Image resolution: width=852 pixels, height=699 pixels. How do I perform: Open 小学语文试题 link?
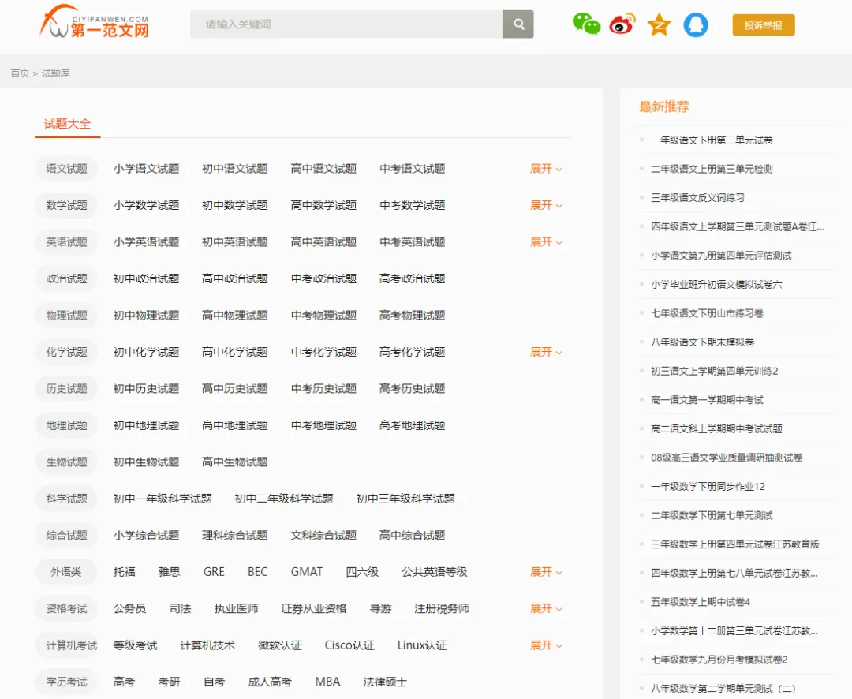(146, 169)
